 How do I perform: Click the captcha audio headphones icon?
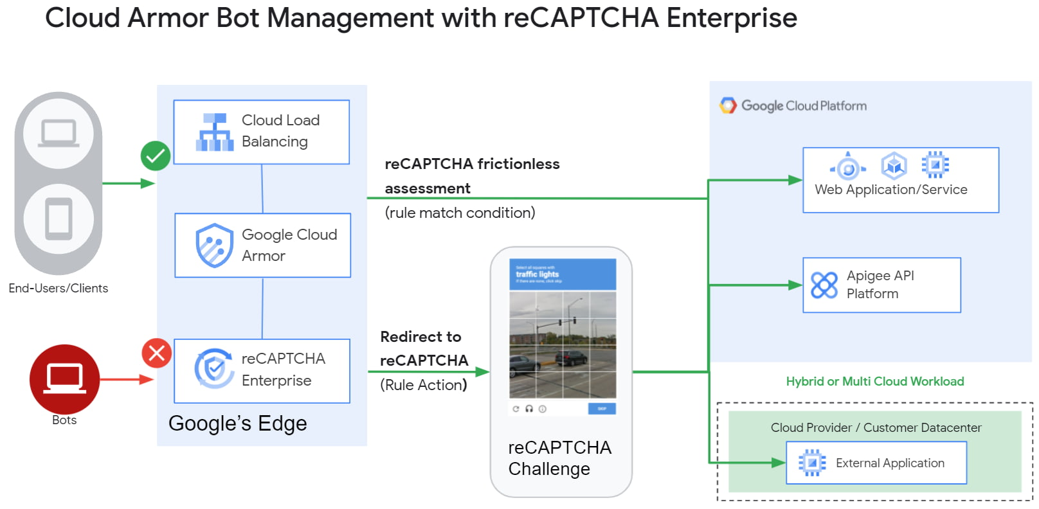(x=529, y=409)
